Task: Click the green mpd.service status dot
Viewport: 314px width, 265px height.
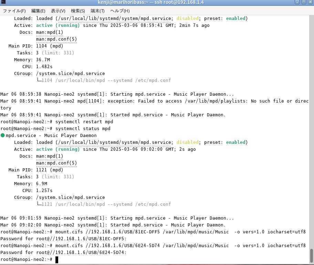Action: (3, 135)
